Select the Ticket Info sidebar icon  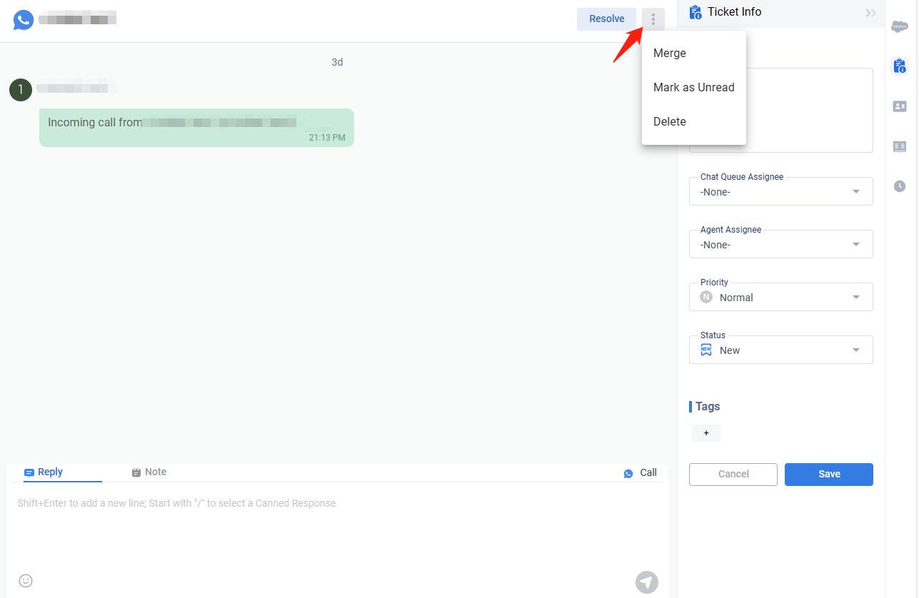tap(900, 66)
